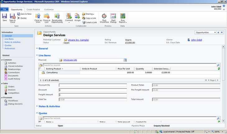
Task: Go to Line Items navigation link
Action: pyautogui.click(x=9, y=39)
